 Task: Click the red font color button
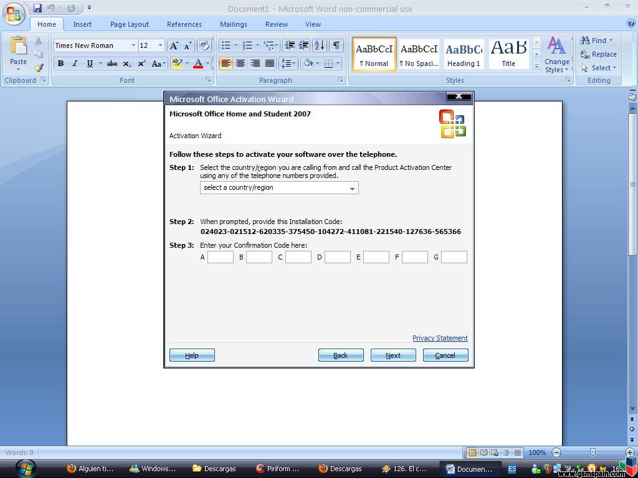[198, 63]
